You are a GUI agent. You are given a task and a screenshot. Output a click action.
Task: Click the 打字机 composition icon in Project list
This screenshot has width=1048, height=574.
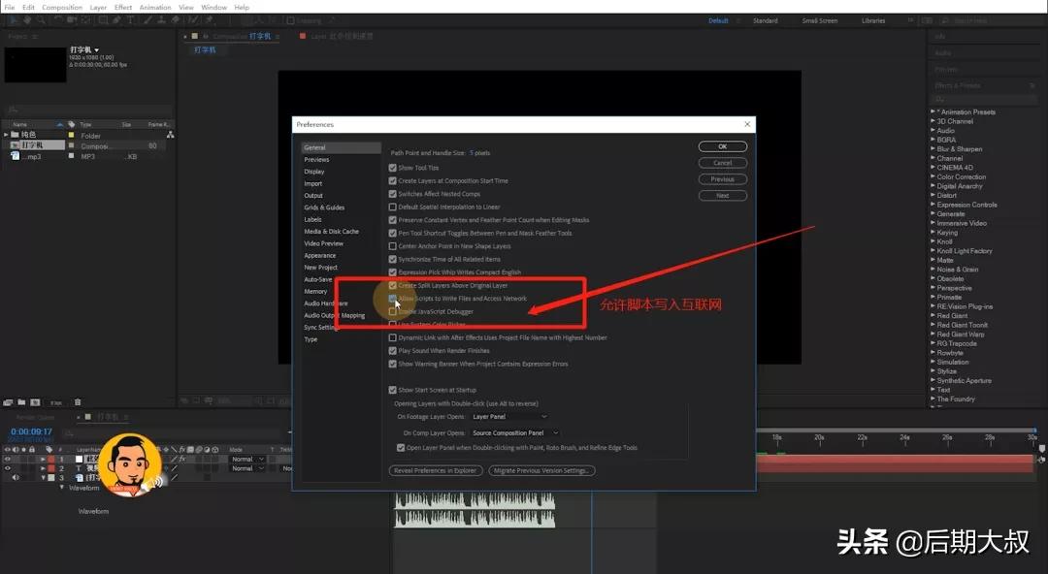coord(15,145)
